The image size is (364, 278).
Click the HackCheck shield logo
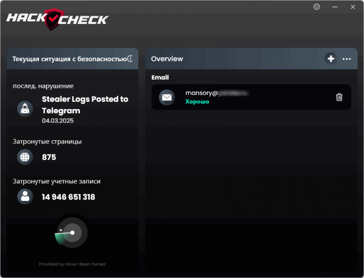[x=54, y=19]
